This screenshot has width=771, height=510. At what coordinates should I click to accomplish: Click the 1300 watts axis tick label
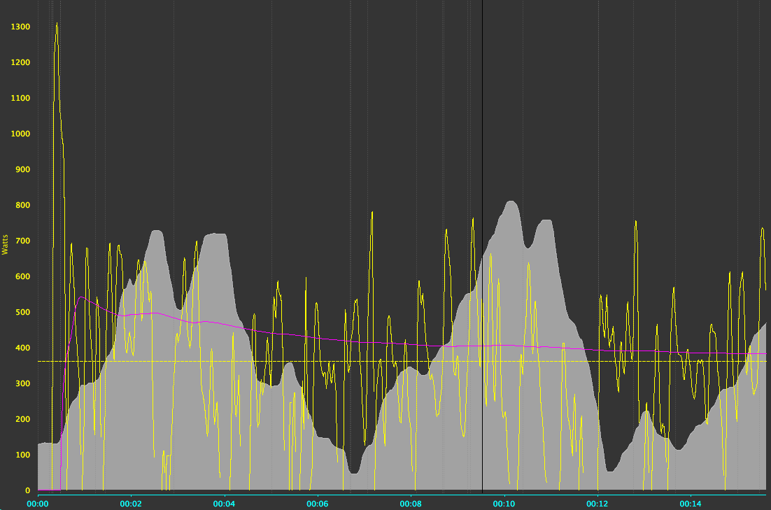(x=21, y=27)
